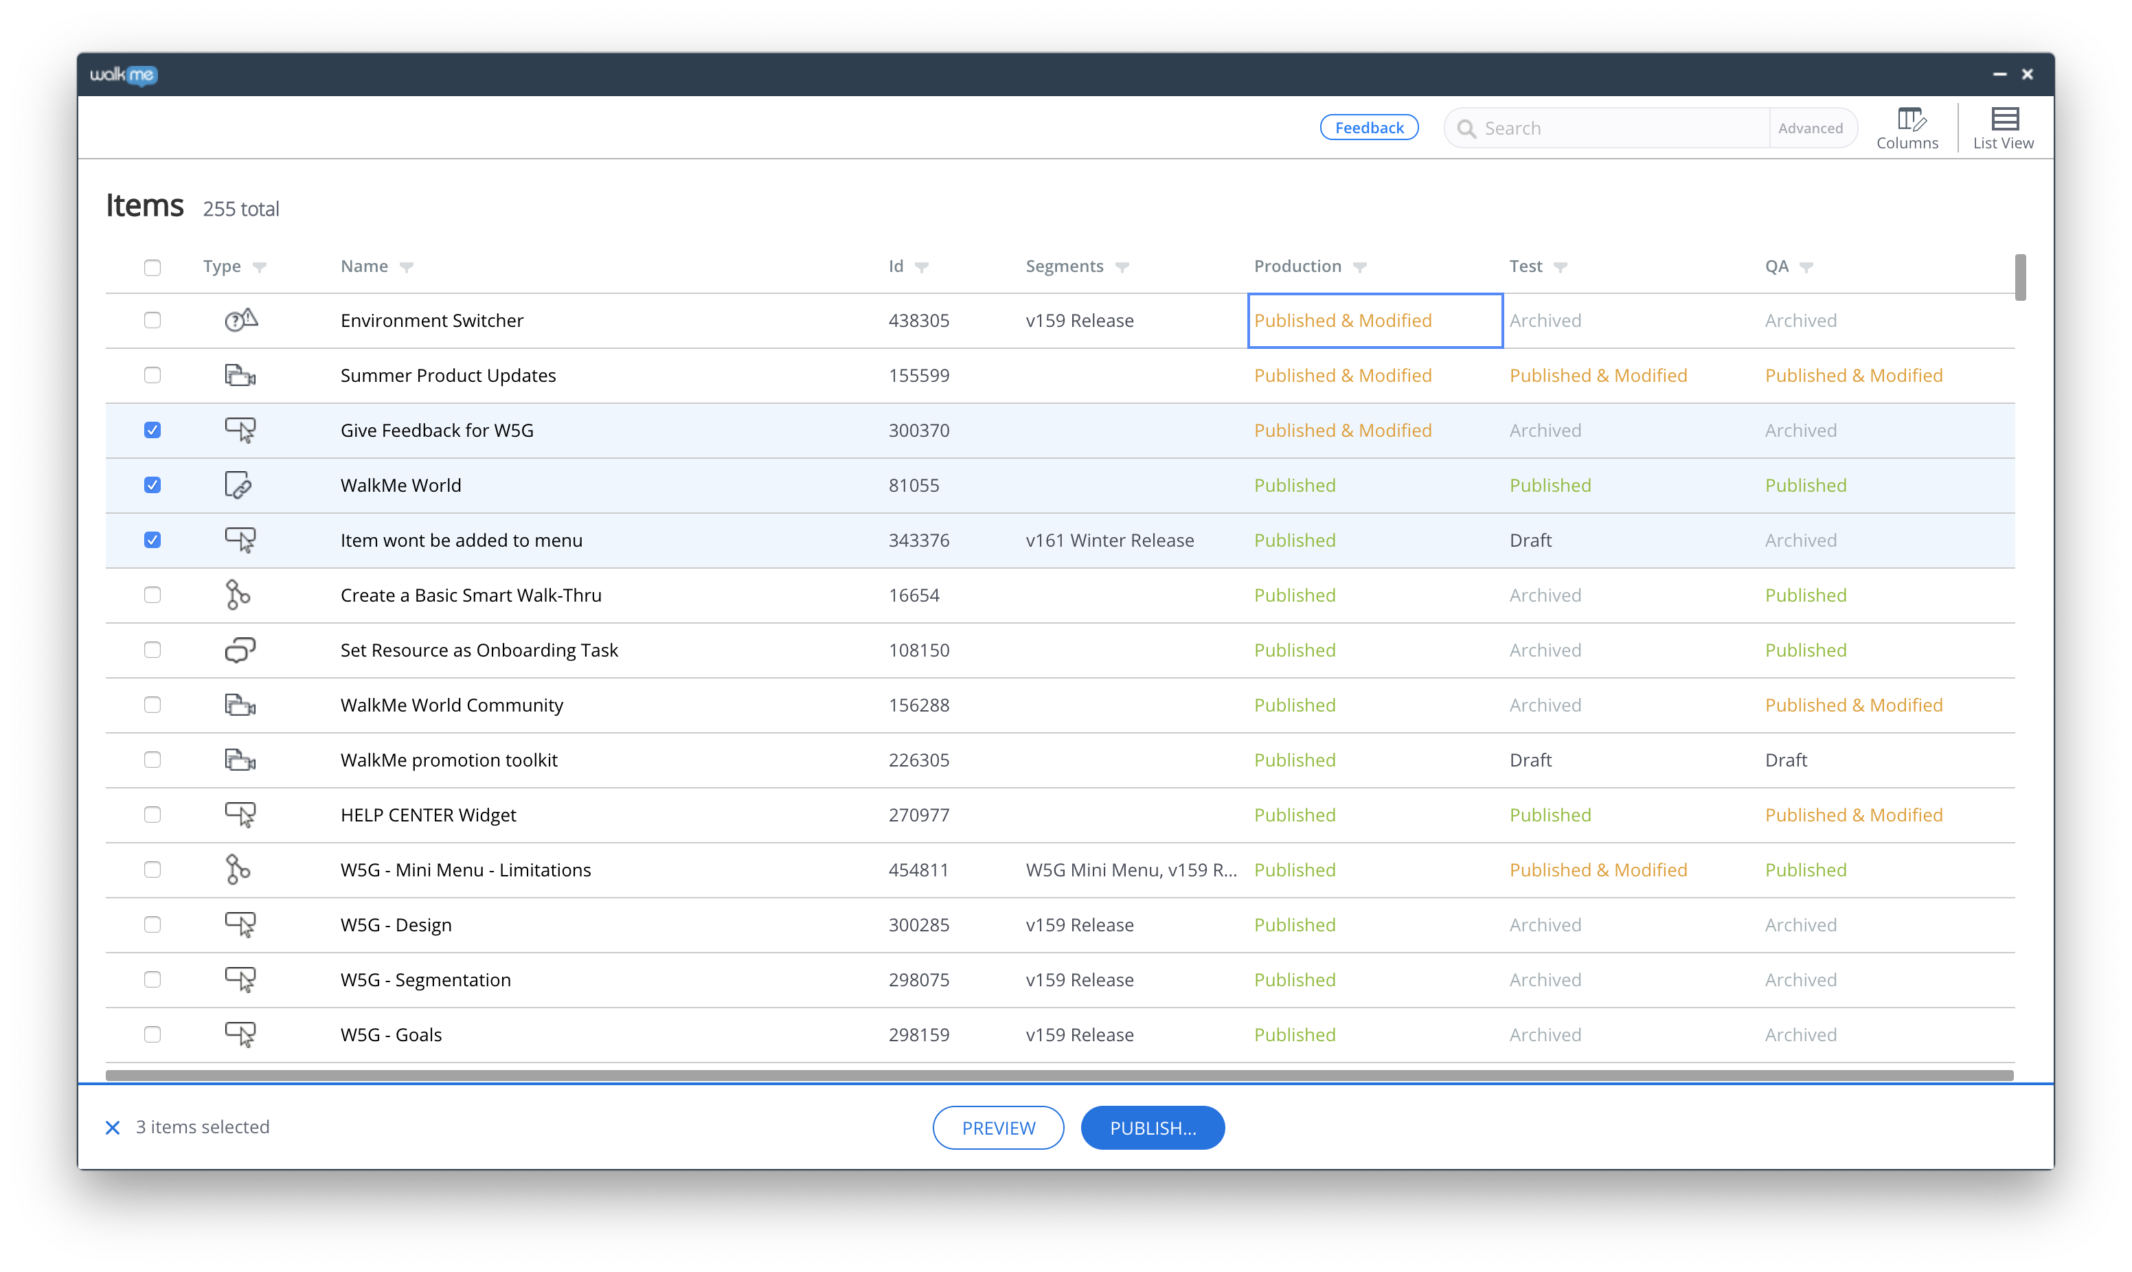Click the Id value 16654
The image size is (2132, 1272).
(914, 595)
